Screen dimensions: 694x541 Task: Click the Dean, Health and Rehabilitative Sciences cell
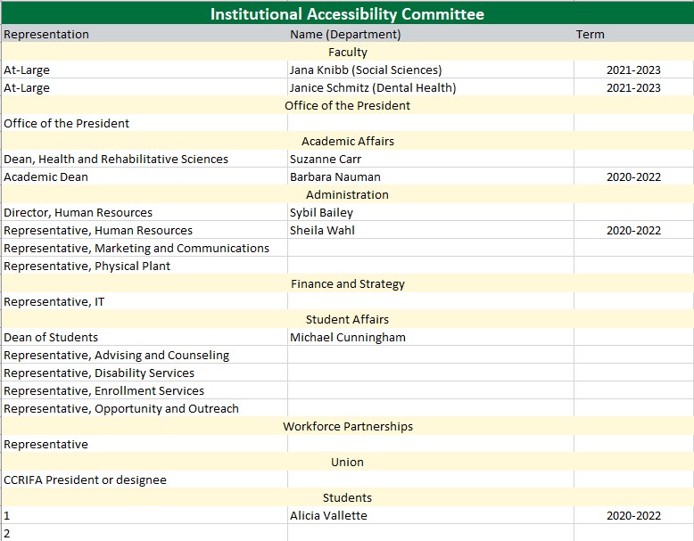click(x=116, y=159)
